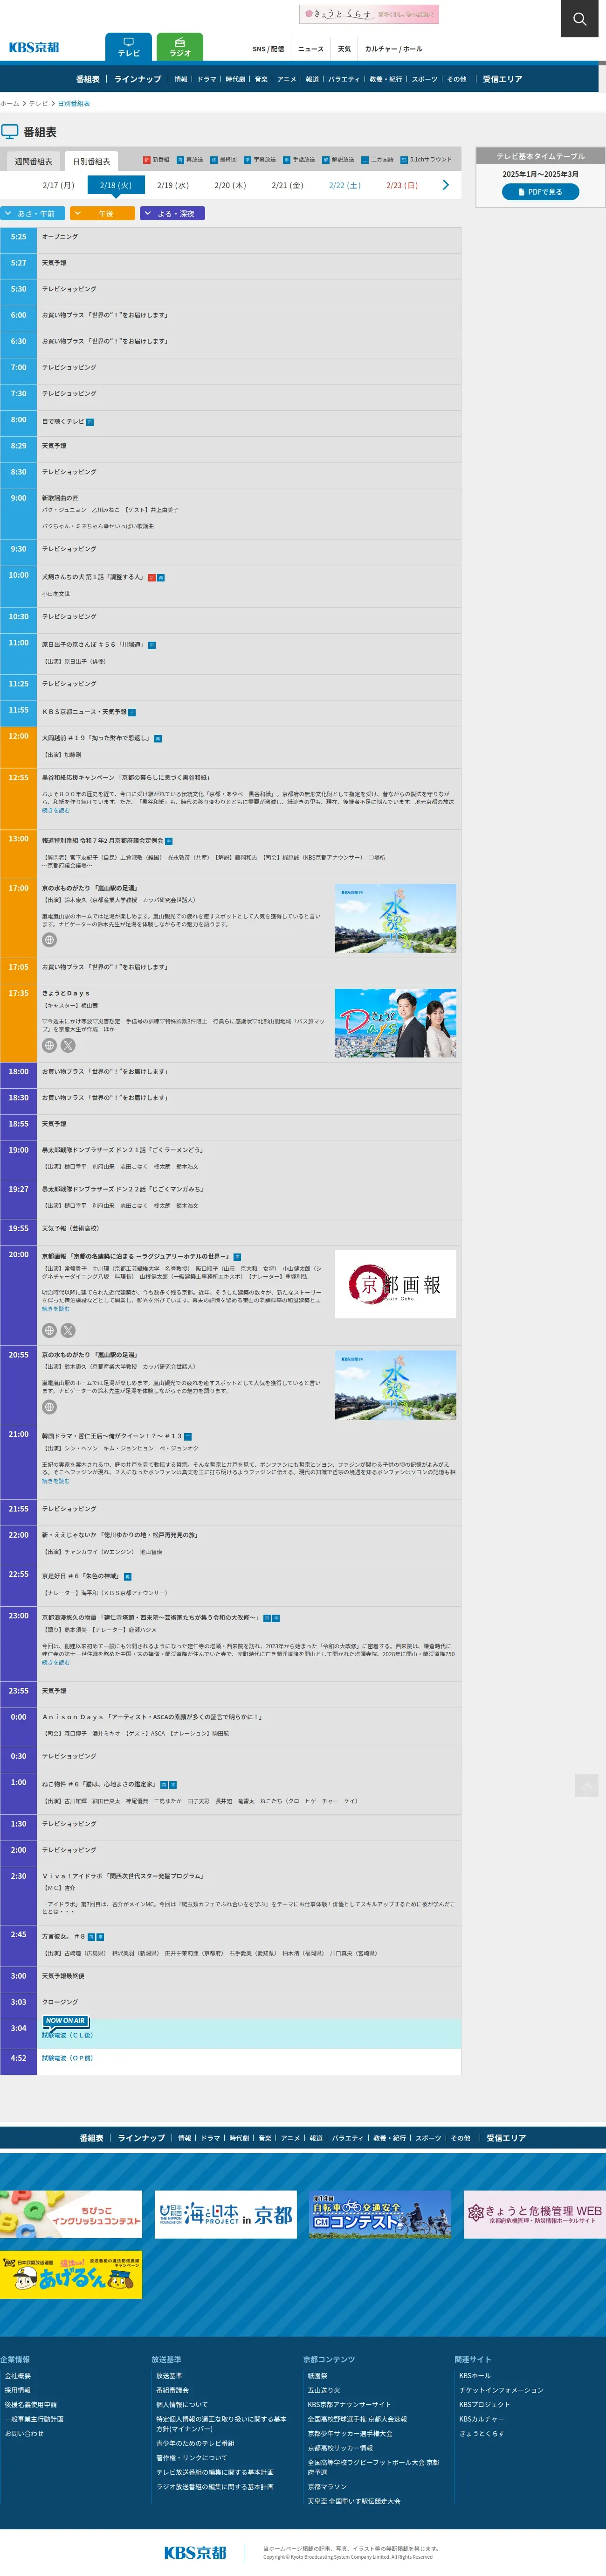Select date 2/23 (日)
This screenshot has width=606, height=2576.
[401, 185]
